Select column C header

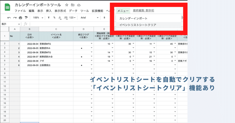56,29
